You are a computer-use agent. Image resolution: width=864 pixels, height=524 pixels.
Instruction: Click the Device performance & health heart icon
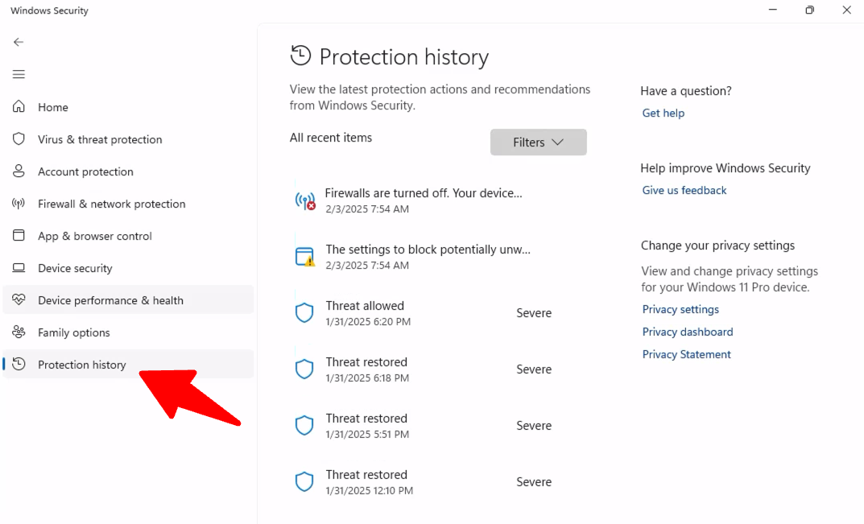[x=19, y=299]
